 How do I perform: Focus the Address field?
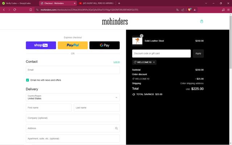pyautogui.click(x=72, y=128)
